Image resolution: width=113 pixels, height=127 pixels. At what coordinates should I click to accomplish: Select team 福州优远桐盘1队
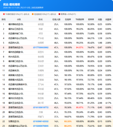pos(16,52)
